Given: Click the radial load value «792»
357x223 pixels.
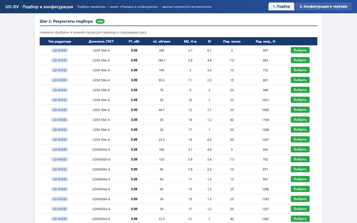Looking at the screenshot, I should (265, 159).
